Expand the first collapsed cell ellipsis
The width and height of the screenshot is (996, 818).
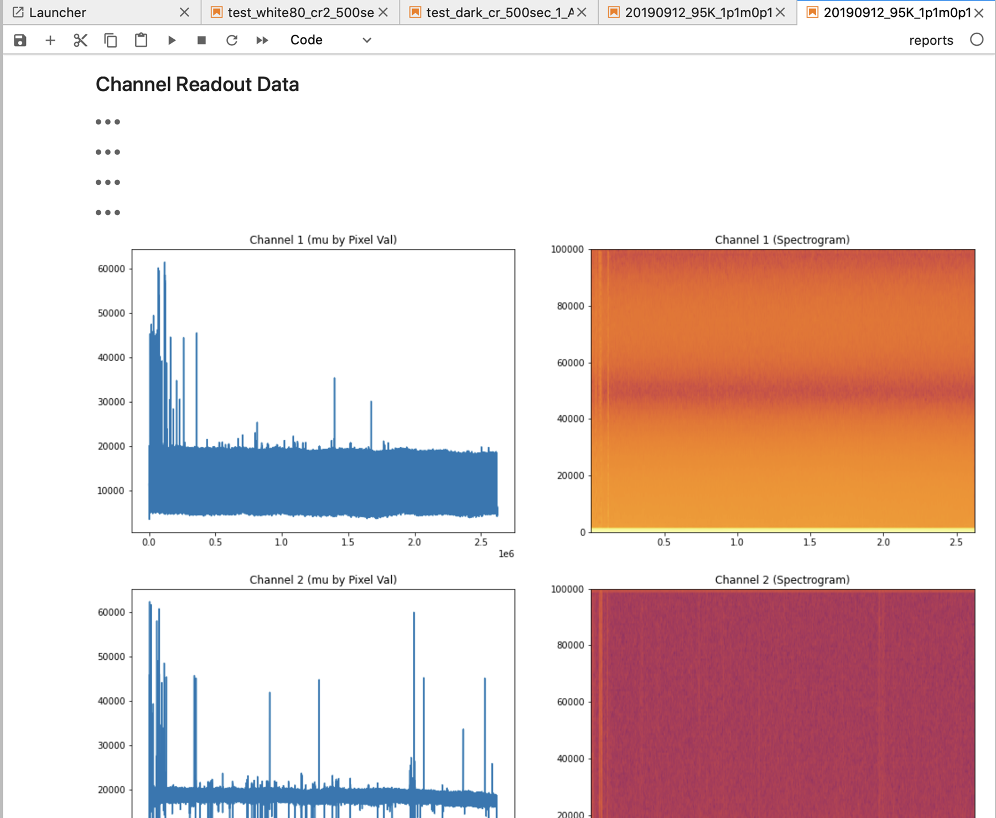[107, 122]
